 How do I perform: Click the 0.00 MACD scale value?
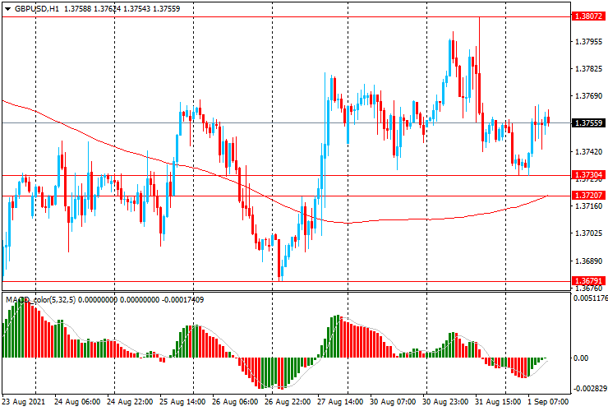tap(581, 358)
